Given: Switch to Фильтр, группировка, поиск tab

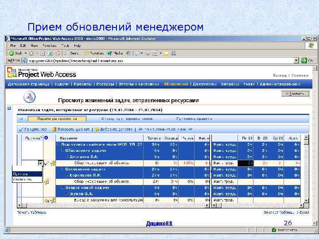Looking at the screenshot, I should tap(127, 119).
